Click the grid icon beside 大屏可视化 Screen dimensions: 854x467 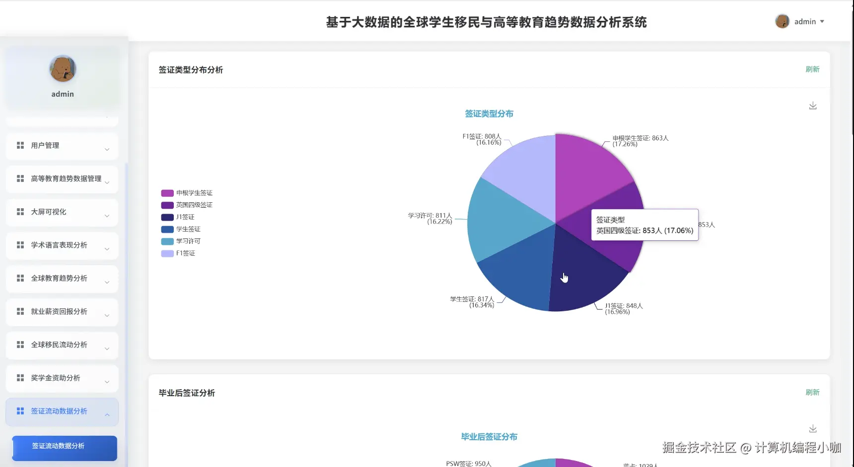(20, 212)
